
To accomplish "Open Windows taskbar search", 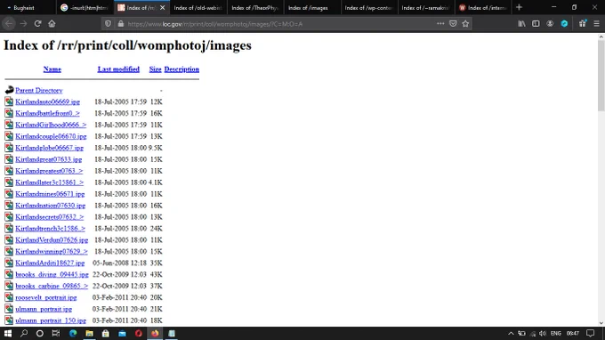I will point(24,334).
